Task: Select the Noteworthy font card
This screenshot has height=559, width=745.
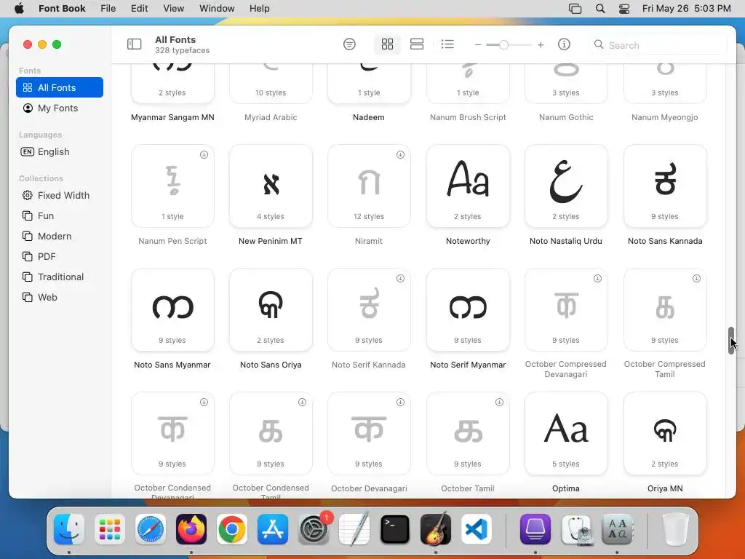Action: click(x=468, y=186)
